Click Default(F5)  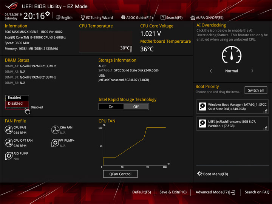pyautogui.click(x=142, y=192)
